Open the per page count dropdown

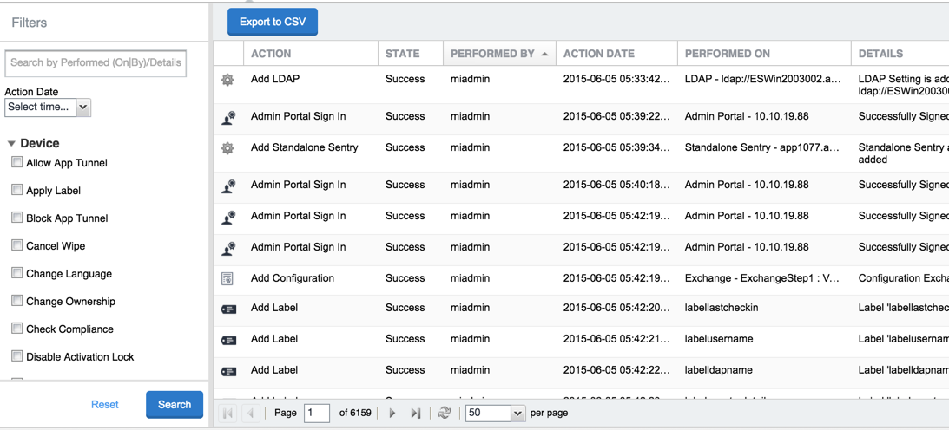517,414
